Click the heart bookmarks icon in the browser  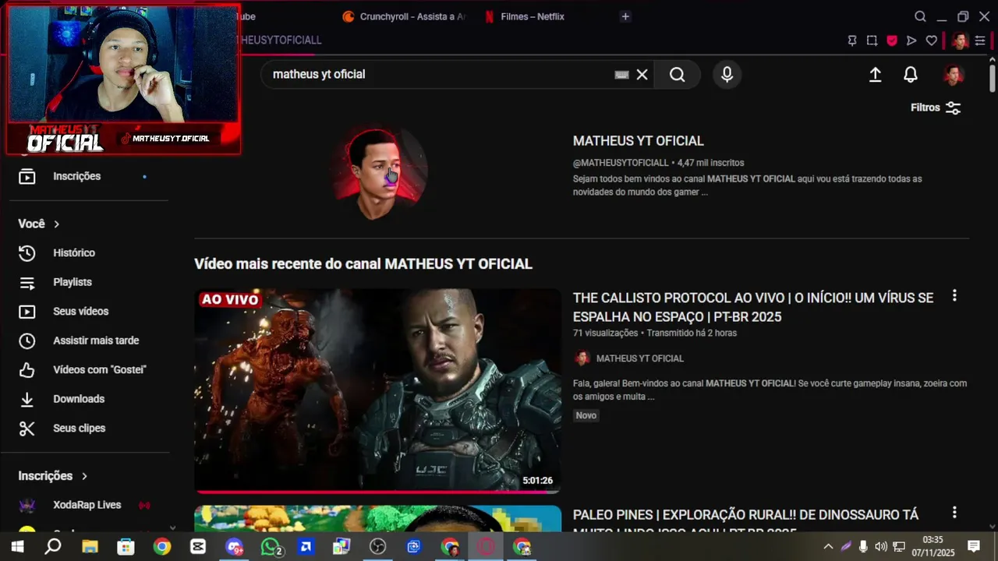pos(931,41)
